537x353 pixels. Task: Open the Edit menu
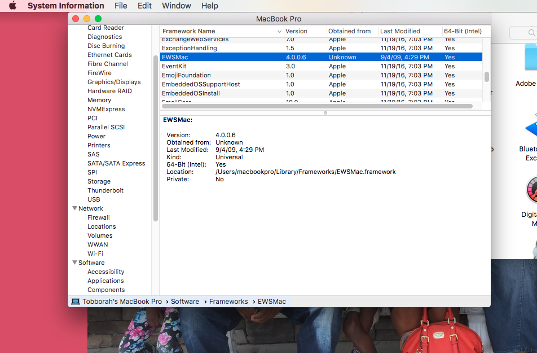point(144,6)
